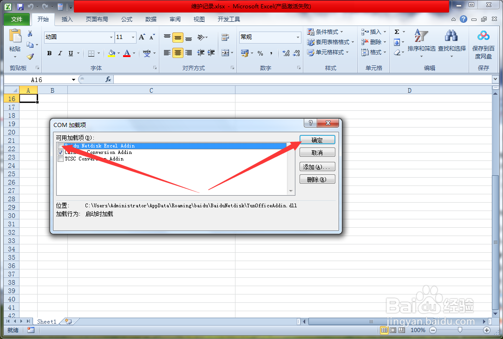Open number format dropdown (常规)

(298, 38)
